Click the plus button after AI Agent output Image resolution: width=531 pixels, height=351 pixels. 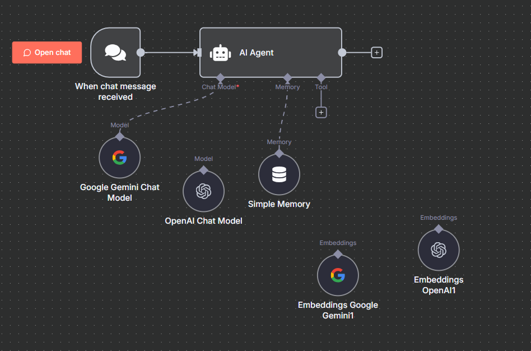pyautogui.click(x=377, y=53)
